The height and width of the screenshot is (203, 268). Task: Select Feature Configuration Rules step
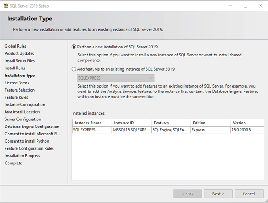coord(29,148)
